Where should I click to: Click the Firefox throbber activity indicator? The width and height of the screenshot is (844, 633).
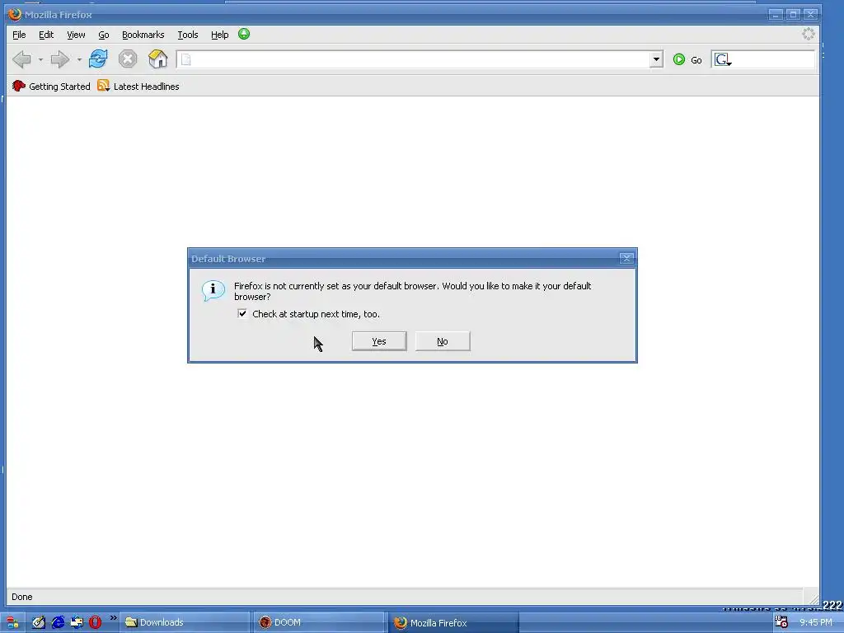pyautogui.click(x=808, y=34)
